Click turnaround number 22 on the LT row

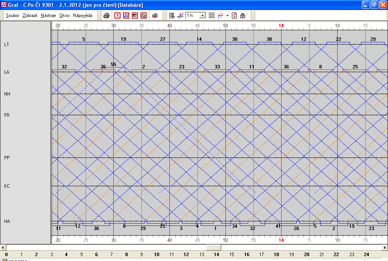(x=338, y=39)
